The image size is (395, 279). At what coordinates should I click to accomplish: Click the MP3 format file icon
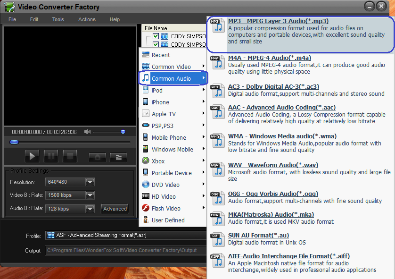coord(218,26)
